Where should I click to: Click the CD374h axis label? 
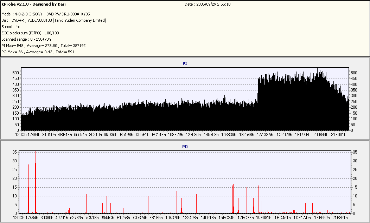click(x=140, y=218)
